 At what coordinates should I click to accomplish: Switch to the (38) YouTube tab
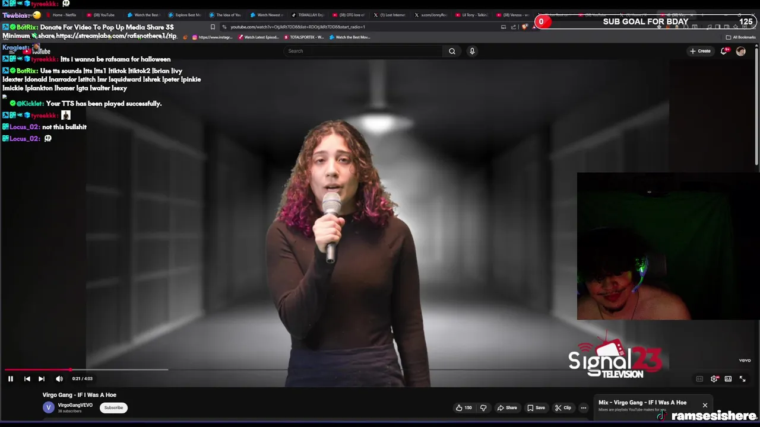[101, 15]
